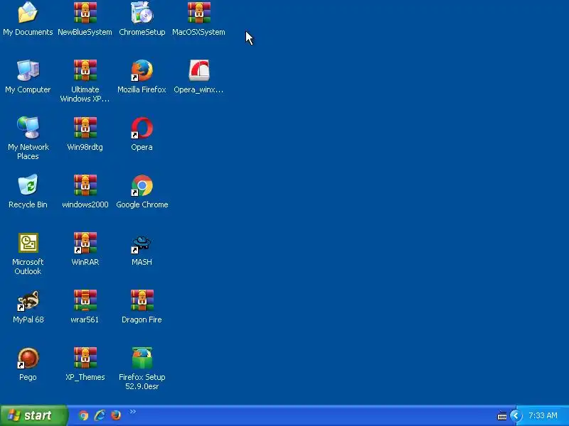Viewport: 569px width, 426px height.
Task: Select the Ultimate Windows XP archive icon
Action: point(85,70)
